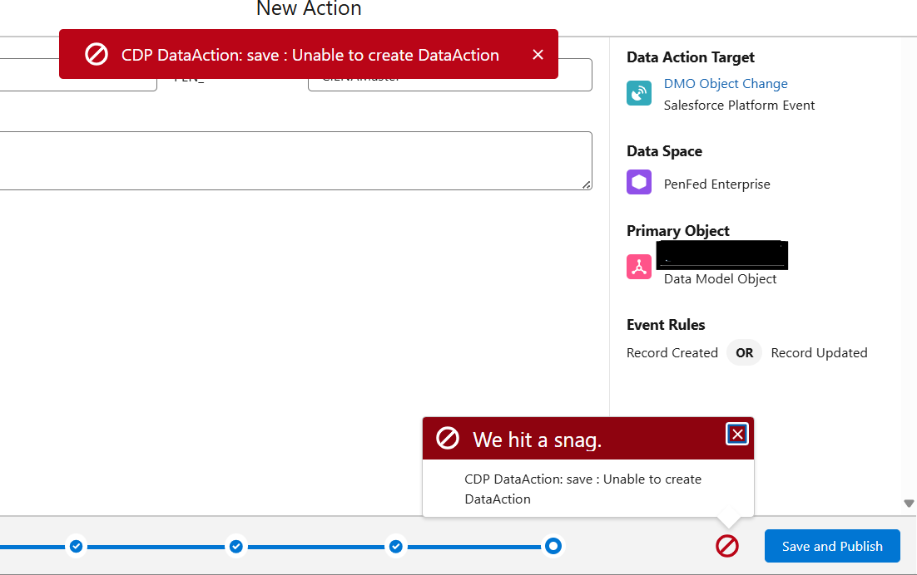This screenshot has width=917, height=575.
Task: Click the 'Data Model Object' label text
Action: pos(720,279)
